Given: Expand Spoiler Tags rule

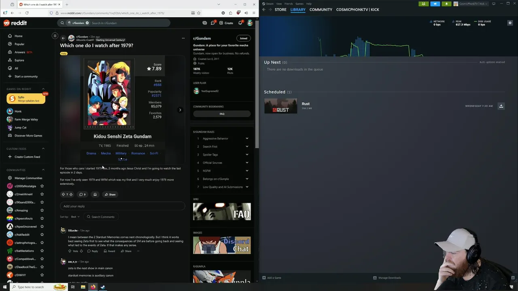Looking at the screenshot, I should pos(247,155).
